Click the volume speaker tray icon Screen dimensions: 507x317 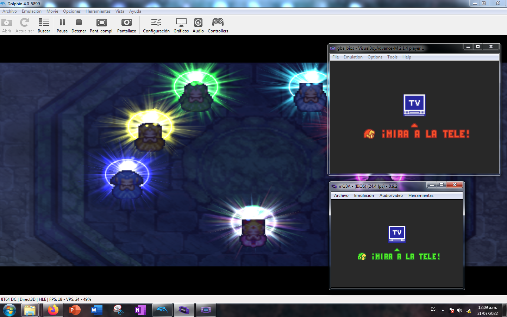(x=459, y=310)
